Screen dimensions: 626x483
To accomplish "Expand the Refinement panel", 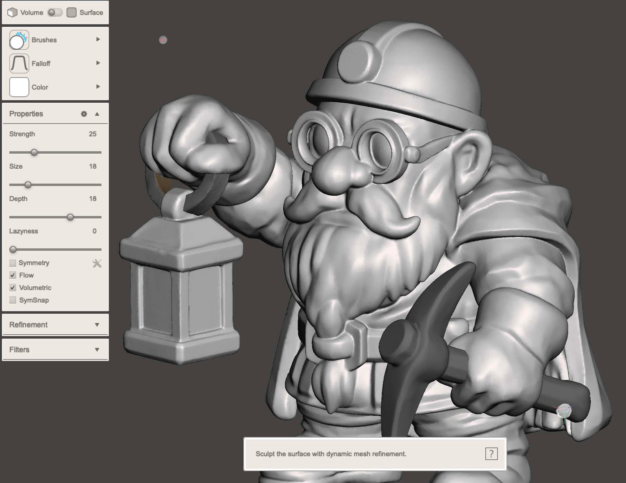I will (x=97, y=325).
